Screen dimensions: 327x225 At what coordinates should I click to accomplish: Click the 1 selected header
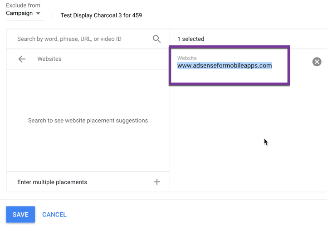pyautogui.click(x=190, y=39)
